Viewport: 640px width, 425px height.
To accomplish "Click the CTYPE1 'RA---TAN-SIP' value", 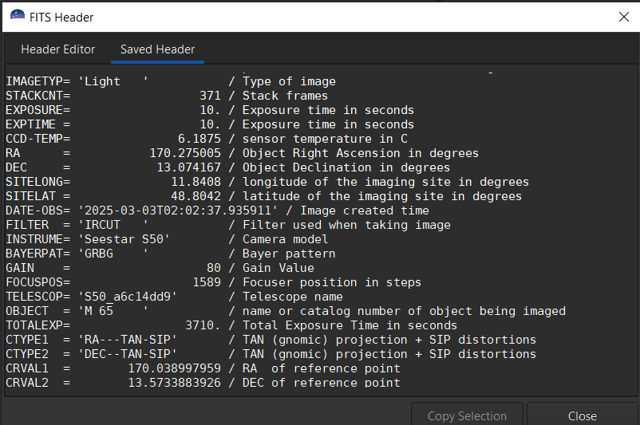I will click(x=128, y=340).
